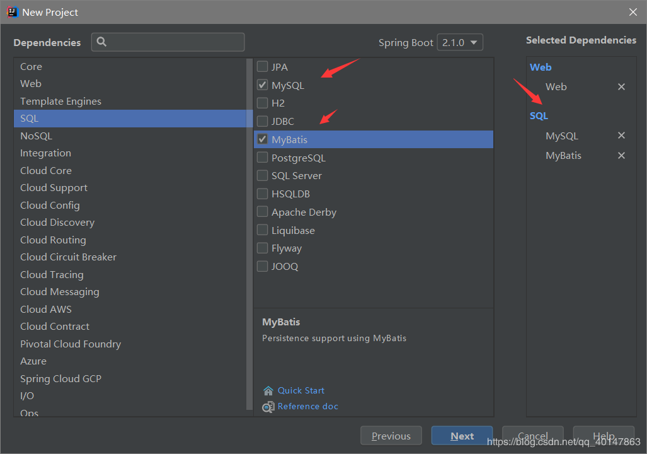Open the Quick Start link
This screenshot has width=647, height=454.
click(301, 390)
